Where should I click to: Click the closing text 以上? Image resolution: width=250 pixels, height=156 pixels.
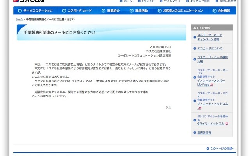pyautogui.click(x=168, y=108)
